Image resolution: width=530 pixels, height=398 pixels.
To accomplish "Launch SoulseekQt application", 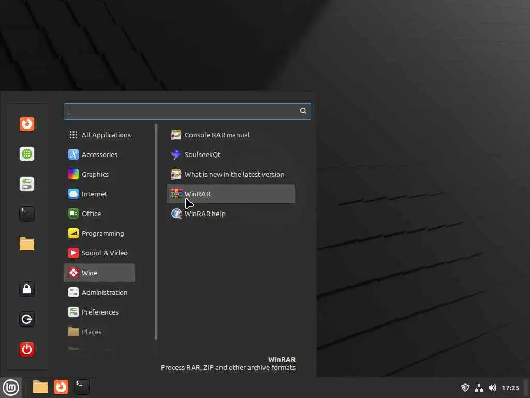I will point(231,154).
